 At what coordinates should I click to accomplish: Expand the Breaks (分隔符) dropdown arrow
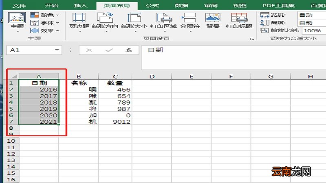[190, 32]
